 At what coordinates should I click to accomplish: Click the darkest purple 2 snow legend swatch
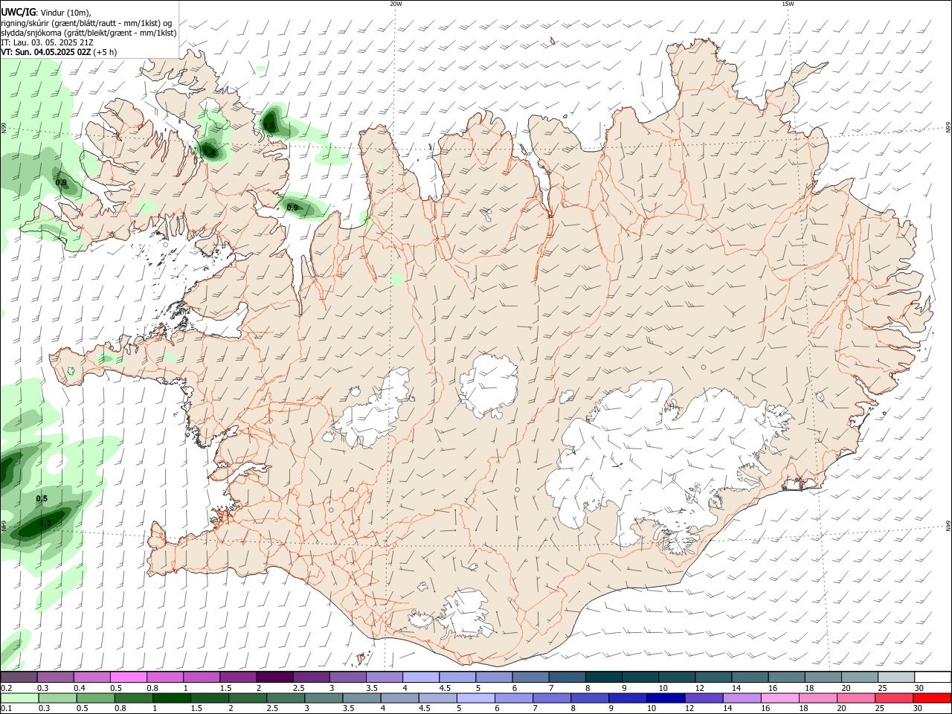(x=274, y=677)
